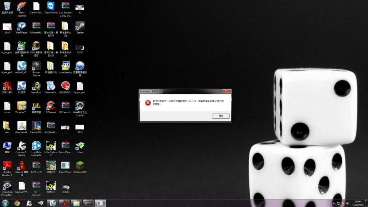Click the volume speaker tray icon

click(x=348, y=203)
